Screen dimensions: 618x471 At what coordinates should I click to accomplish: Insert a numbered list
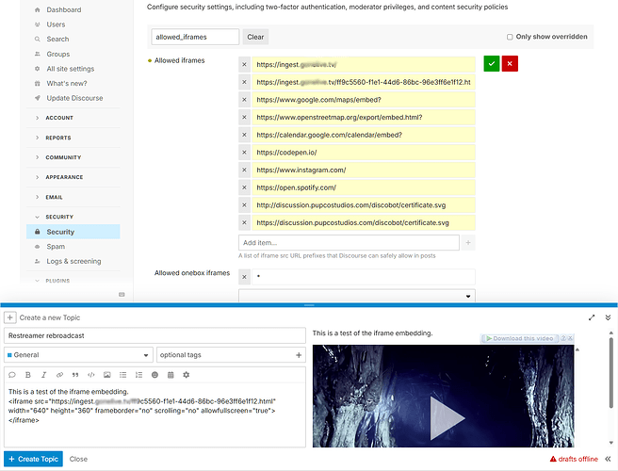(x=138, y=375)
